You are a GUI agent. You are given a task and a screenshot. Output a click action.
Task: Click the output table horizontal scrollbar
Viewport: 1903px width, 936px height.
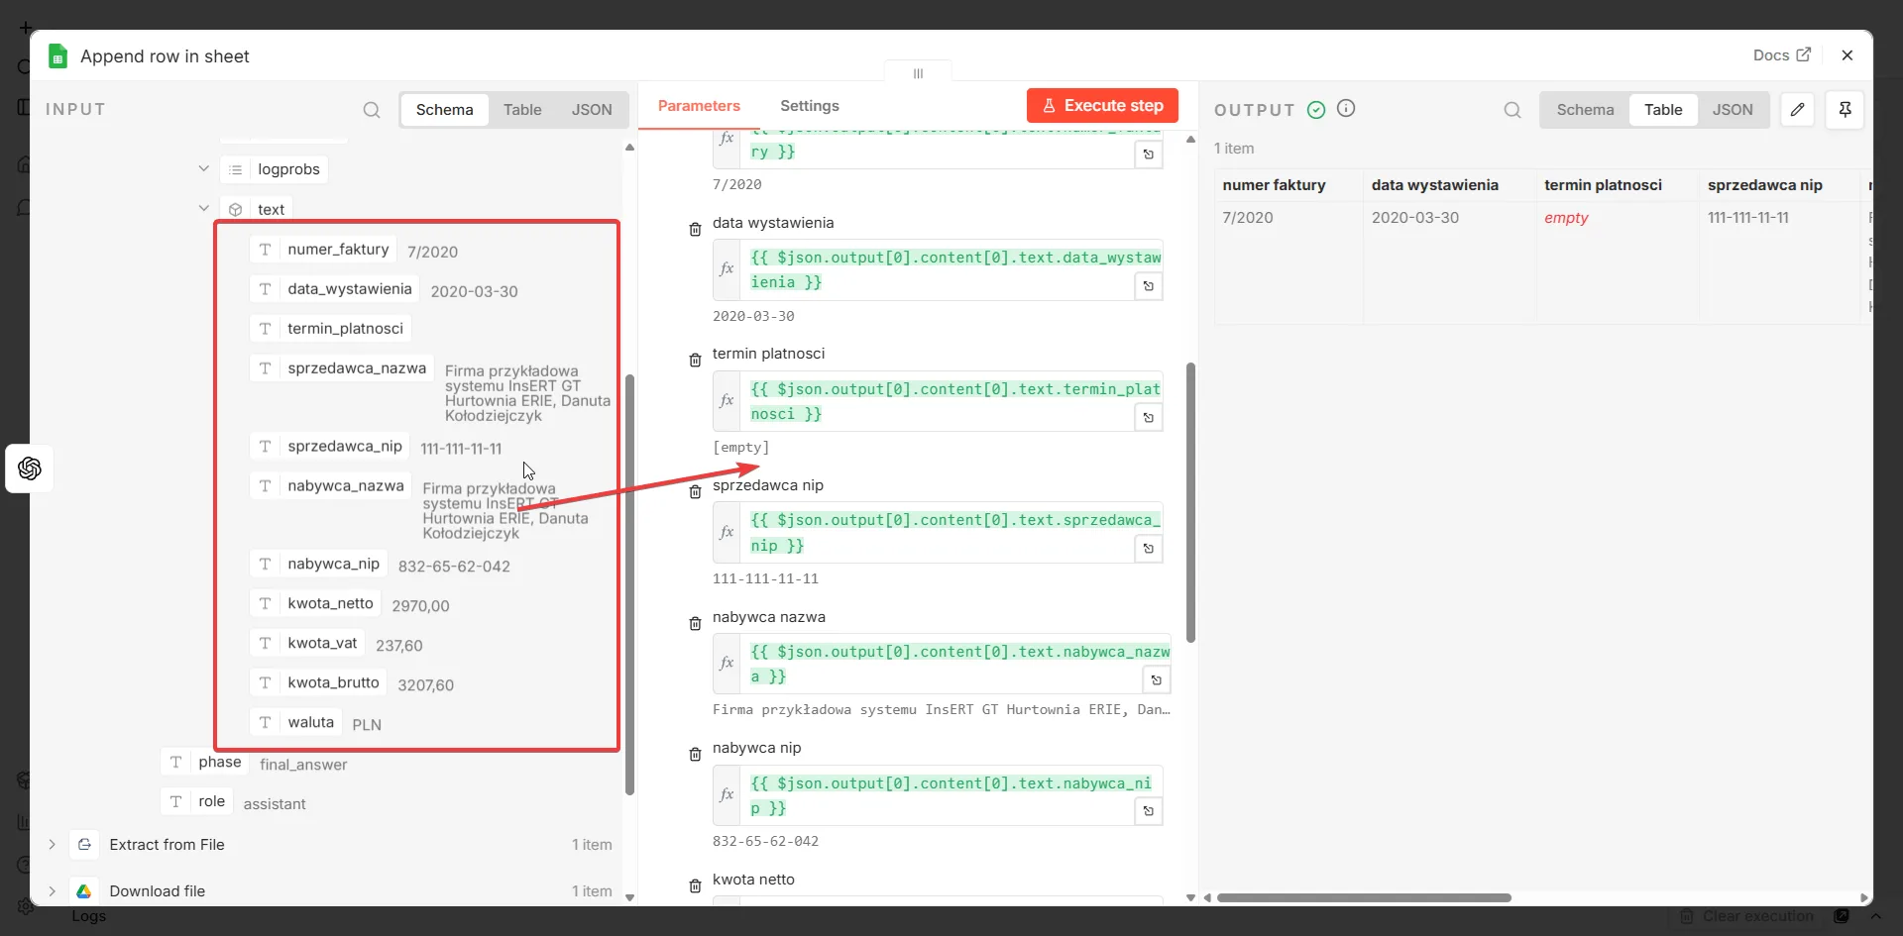(1364, 898)
